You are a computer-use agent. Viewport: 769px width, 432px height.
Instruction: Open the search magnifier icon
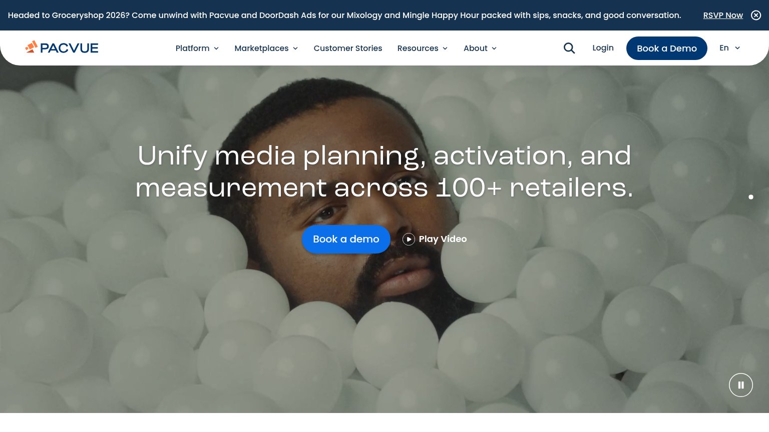tap(569, 48)
